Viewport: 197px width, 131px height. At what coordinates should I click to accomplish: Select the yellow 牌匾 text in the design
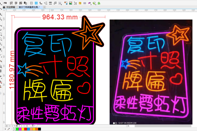coord(48,90)
